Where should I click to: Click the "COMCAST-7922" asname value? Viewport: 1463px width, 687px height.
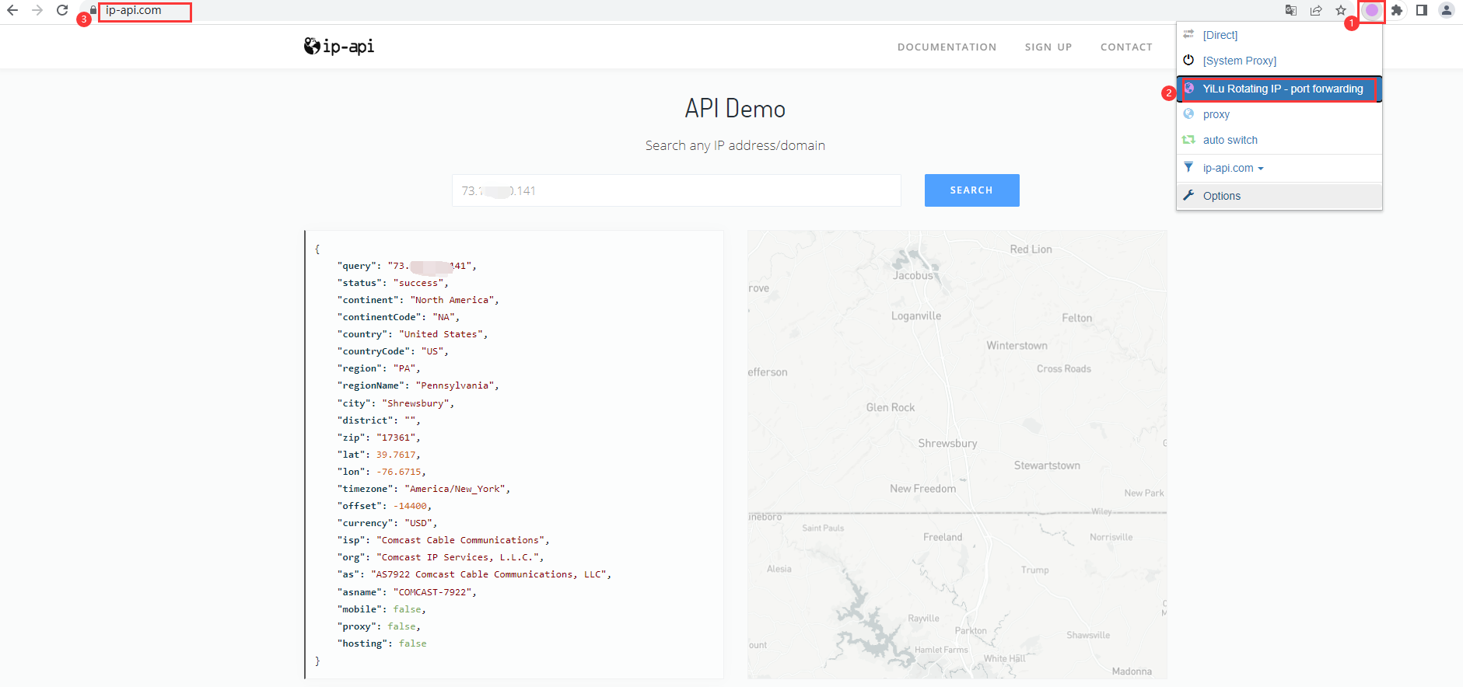coord(432,592)
